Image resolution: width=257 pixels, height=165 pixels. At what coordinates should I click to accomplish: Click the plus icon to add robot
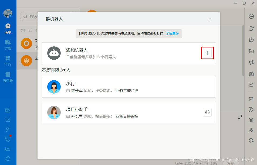(x=207, y=53)
